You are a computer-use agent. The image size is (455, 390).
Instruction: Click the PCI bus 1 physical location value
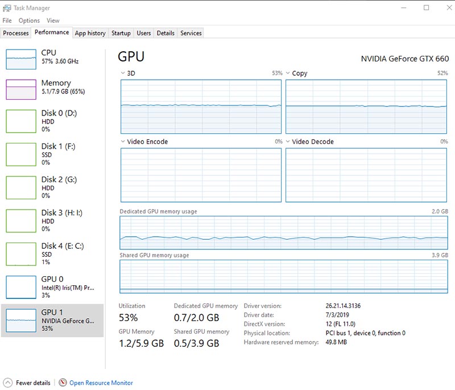pos(365,333)
